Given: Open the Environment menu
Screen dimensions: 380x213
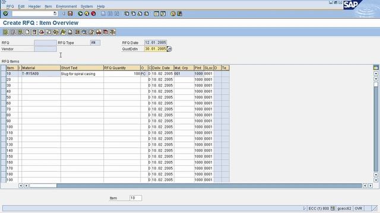Looking at the screenshot, I should pyautogui.click(x=66, y=7).
